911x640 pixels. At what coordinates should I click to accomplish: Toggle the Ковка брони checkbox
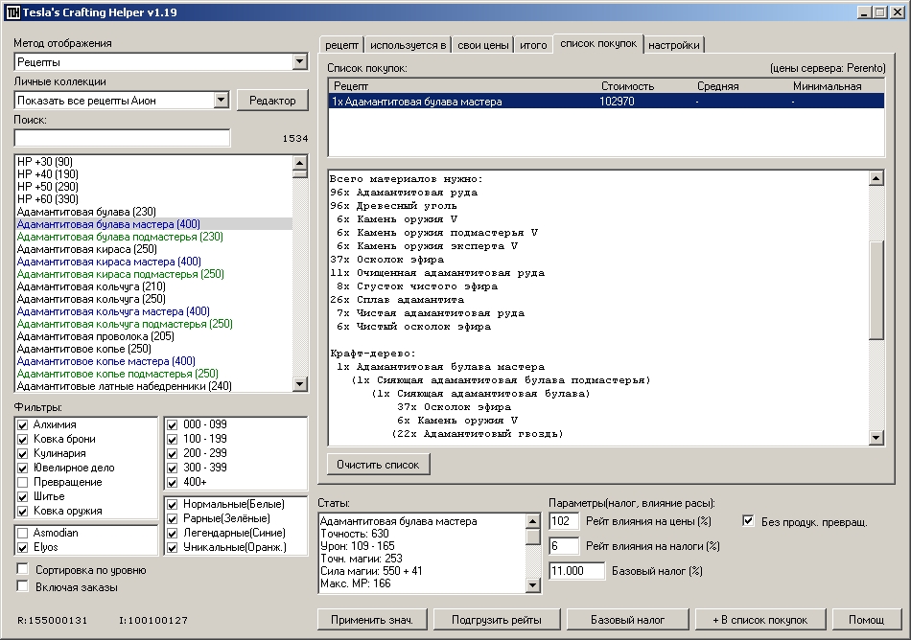pyautogui.click(x=23, y=439)
